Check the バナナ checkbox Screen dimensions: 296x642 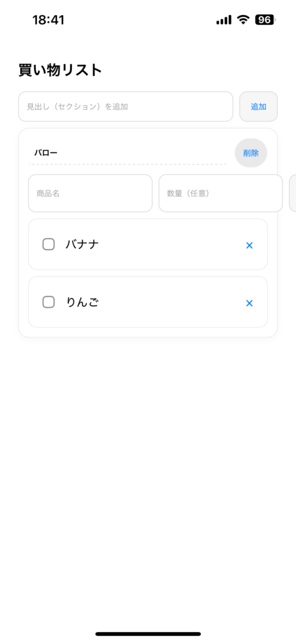pos(49,245)
